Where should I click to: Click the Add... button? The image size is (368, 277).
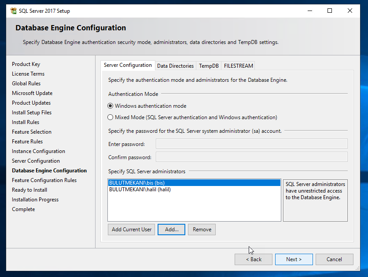[x=171, y=230]
